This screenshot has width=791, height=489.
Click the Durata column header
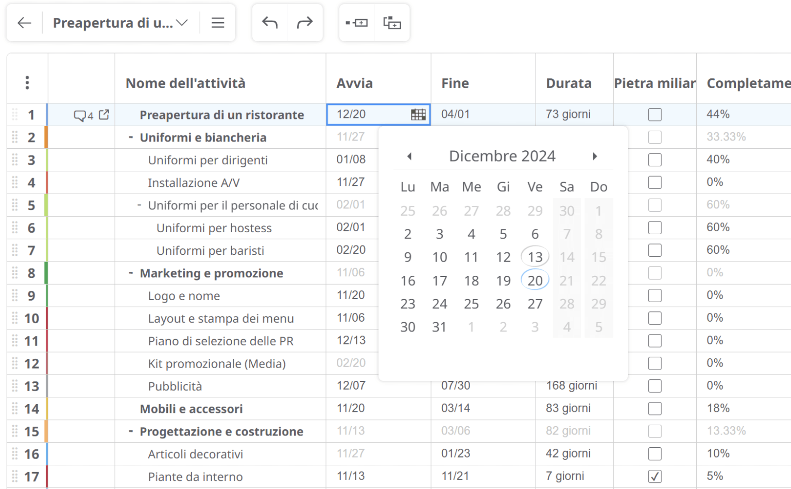(x=569, y=83)
